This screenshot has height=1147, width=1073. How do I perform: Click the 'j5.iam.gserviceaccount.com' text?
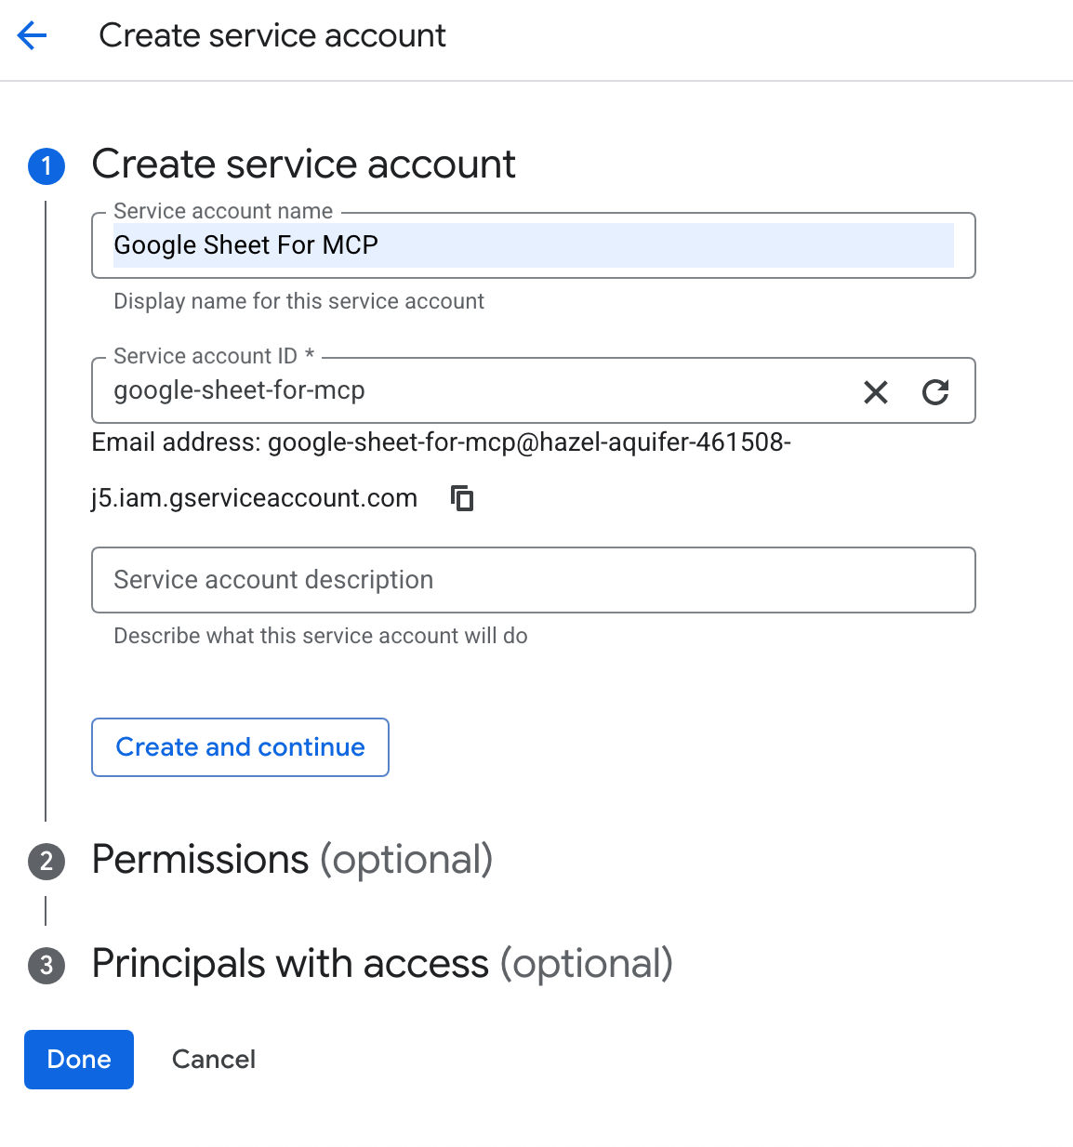coord(254,498)
